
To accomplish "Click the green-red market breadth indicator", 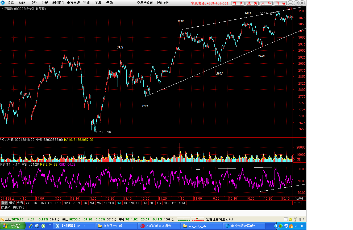I will 190,219.
